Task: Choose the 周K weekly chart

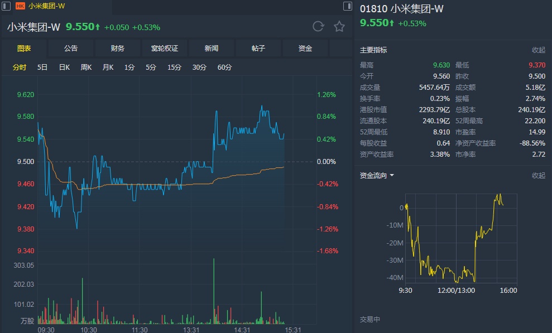Action: point(86,67)
